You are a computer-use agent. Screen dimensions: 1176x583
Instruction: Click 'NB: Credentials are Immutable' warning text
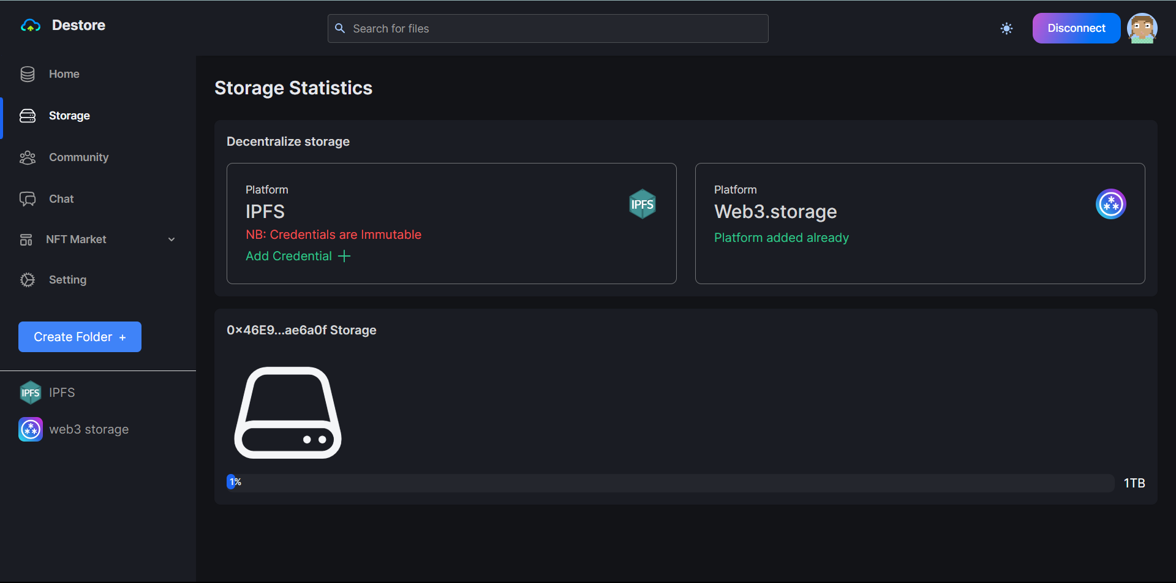tap(333, 235)
